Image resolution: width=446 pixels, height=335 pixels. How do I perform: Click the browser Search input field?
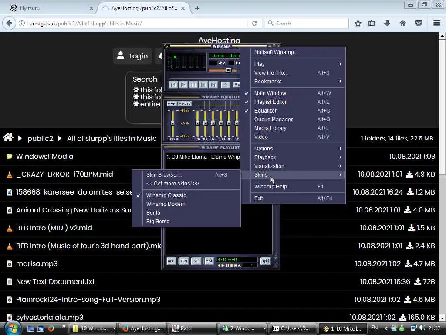[x=307, y=24]
